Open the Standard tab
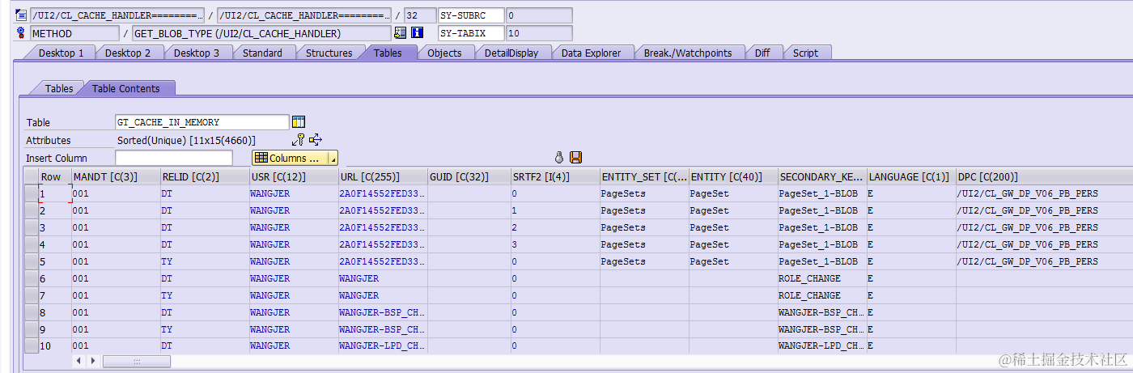The image size is (1133, 373). pos(263,53)
